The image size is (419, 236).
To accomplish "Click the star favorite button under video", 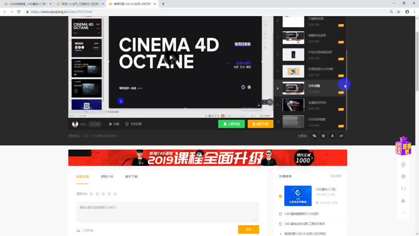I will 114,124.
